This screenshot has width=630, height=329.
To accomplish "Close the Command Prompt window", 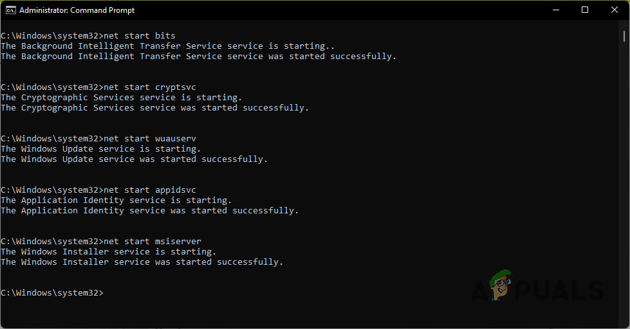I will coord(614,10).
